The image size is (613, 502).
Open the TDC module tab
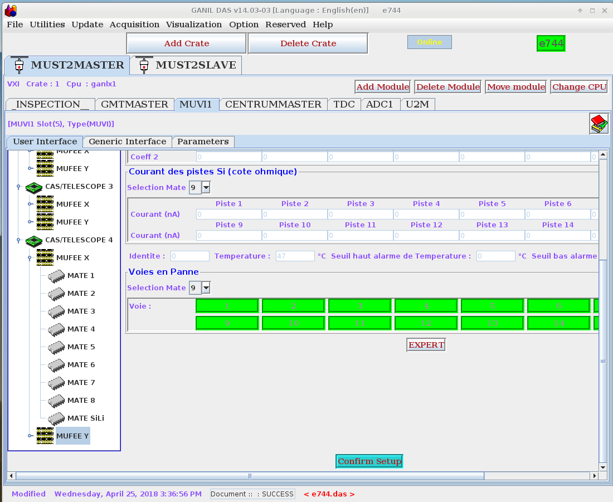tap(344, 104)
